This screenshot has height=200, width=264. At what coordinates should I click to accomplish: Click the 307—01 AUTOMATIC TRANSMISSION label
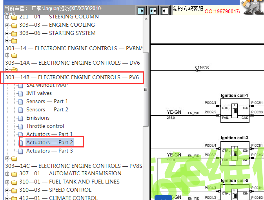click(x=70, y=174)
